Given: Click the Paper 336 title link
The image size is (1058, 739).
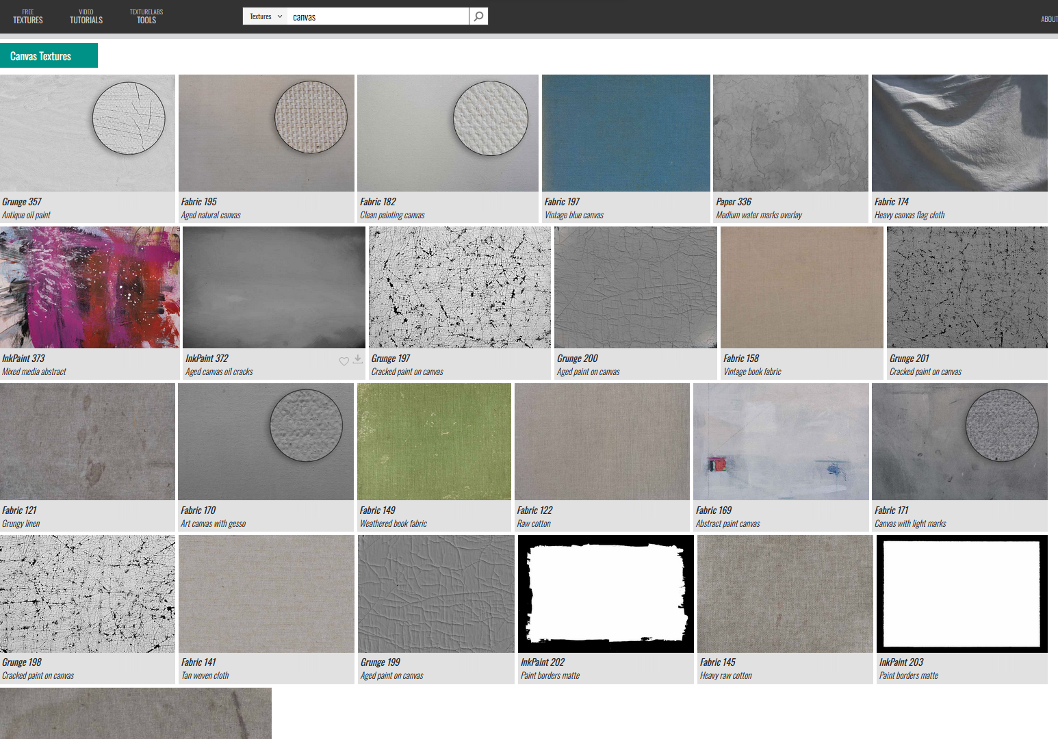Looking at the screenshot, I should (x=734, y=202).
